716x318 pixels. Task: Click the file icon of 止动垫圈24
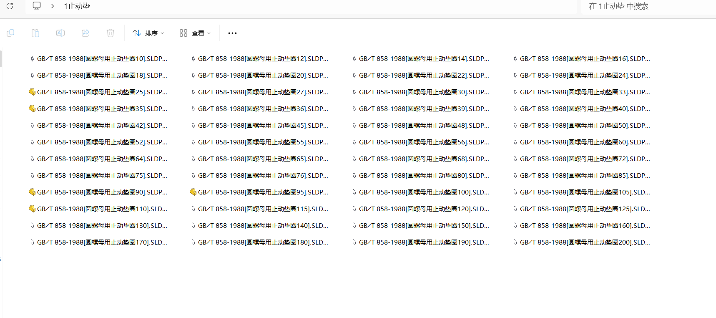click(x=515, y=76)
